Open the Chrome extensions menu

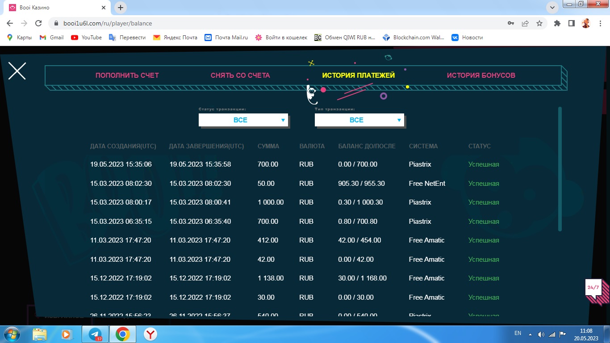point(557,23)
